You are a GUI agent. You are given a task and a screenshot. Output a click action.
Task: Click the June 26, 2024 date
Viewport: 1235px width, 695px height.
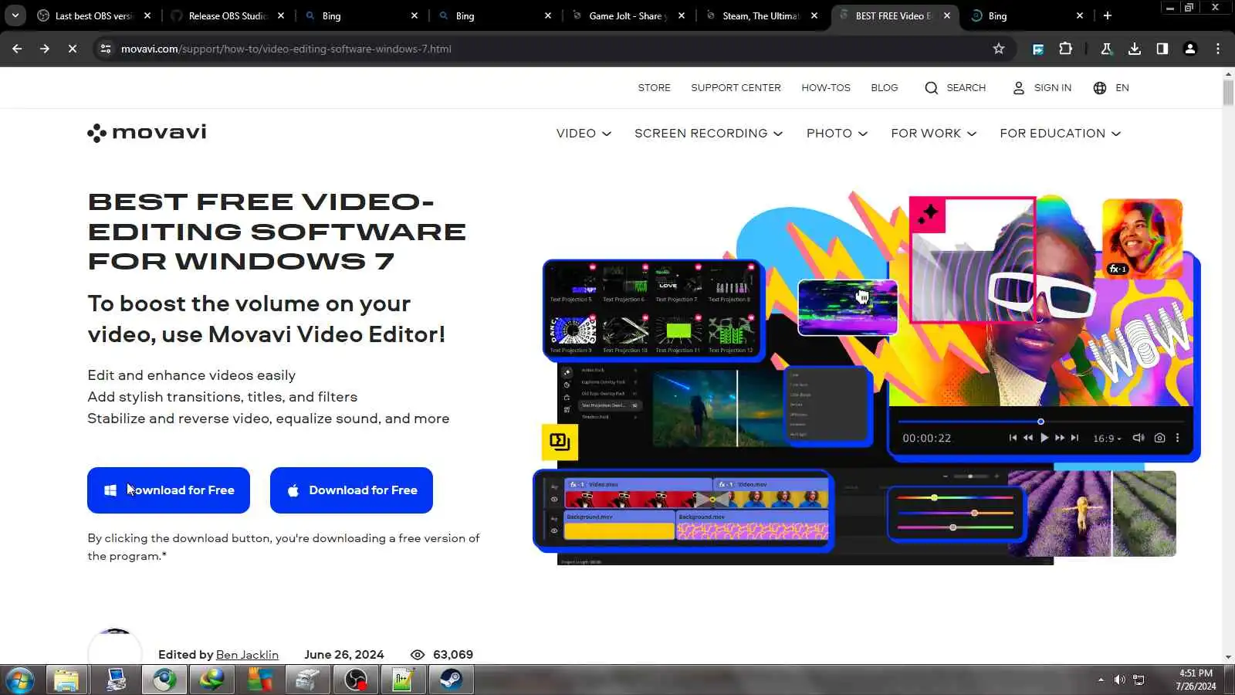click(x=343, y=655)
